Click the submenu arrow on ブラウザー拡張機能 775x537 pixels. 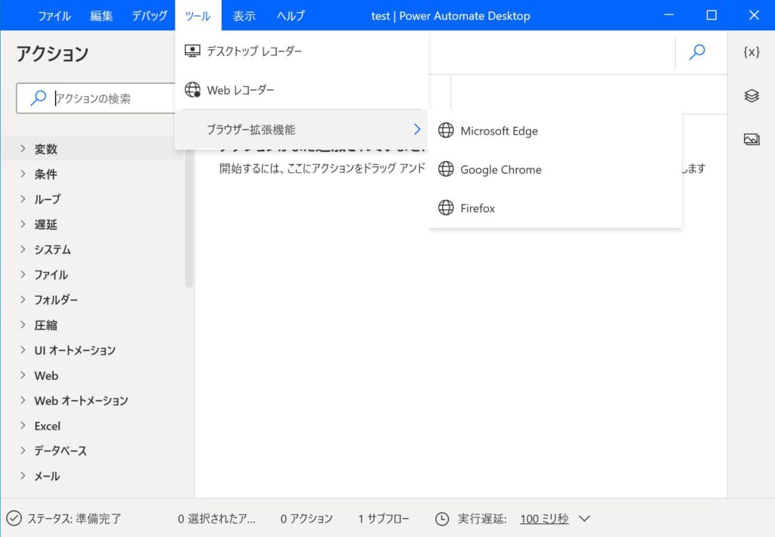click(x=417, y=129)
